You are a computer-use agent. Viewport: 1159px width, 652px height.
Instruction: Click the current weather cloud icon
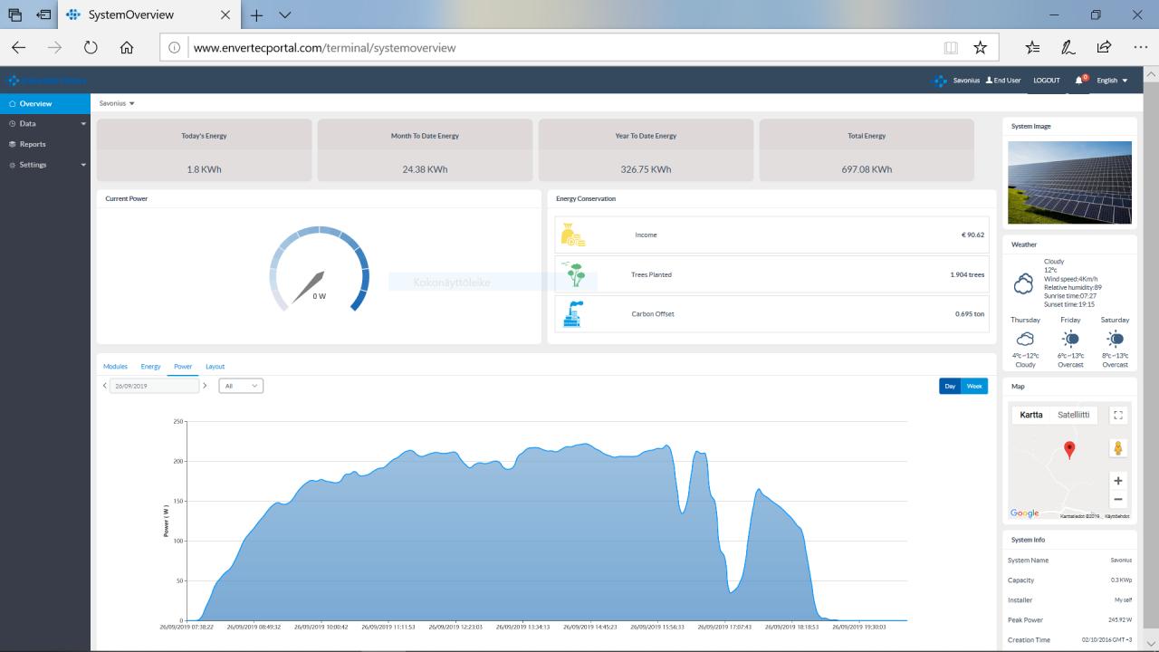[x=1023, y=284]
